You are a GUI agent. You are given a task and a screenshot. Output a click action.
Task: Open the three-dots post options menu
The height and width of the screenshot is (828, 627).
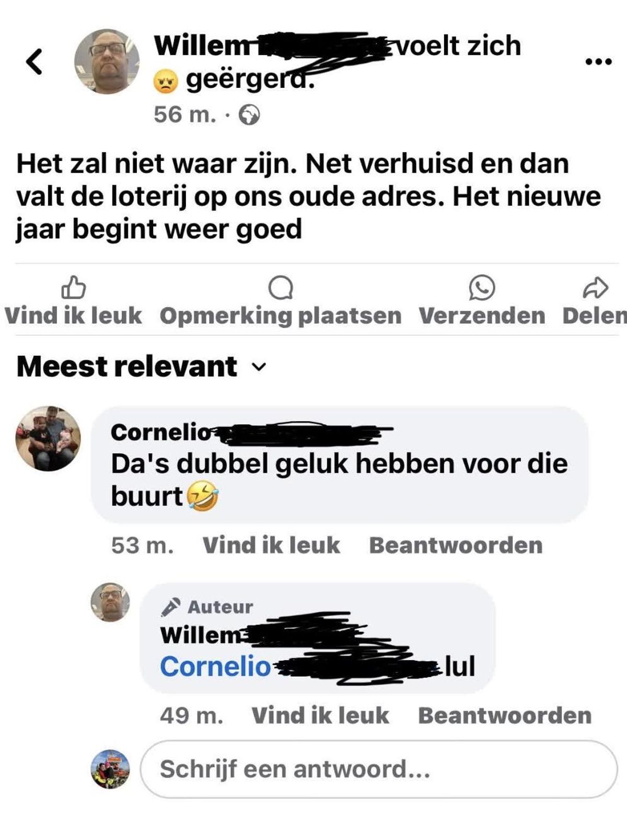point(599,62)
